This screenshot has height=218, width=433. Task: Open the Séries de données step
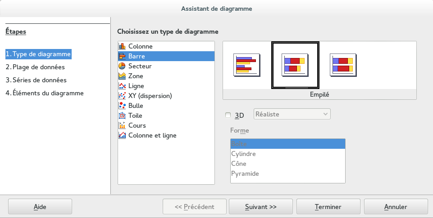coord(36,80)
